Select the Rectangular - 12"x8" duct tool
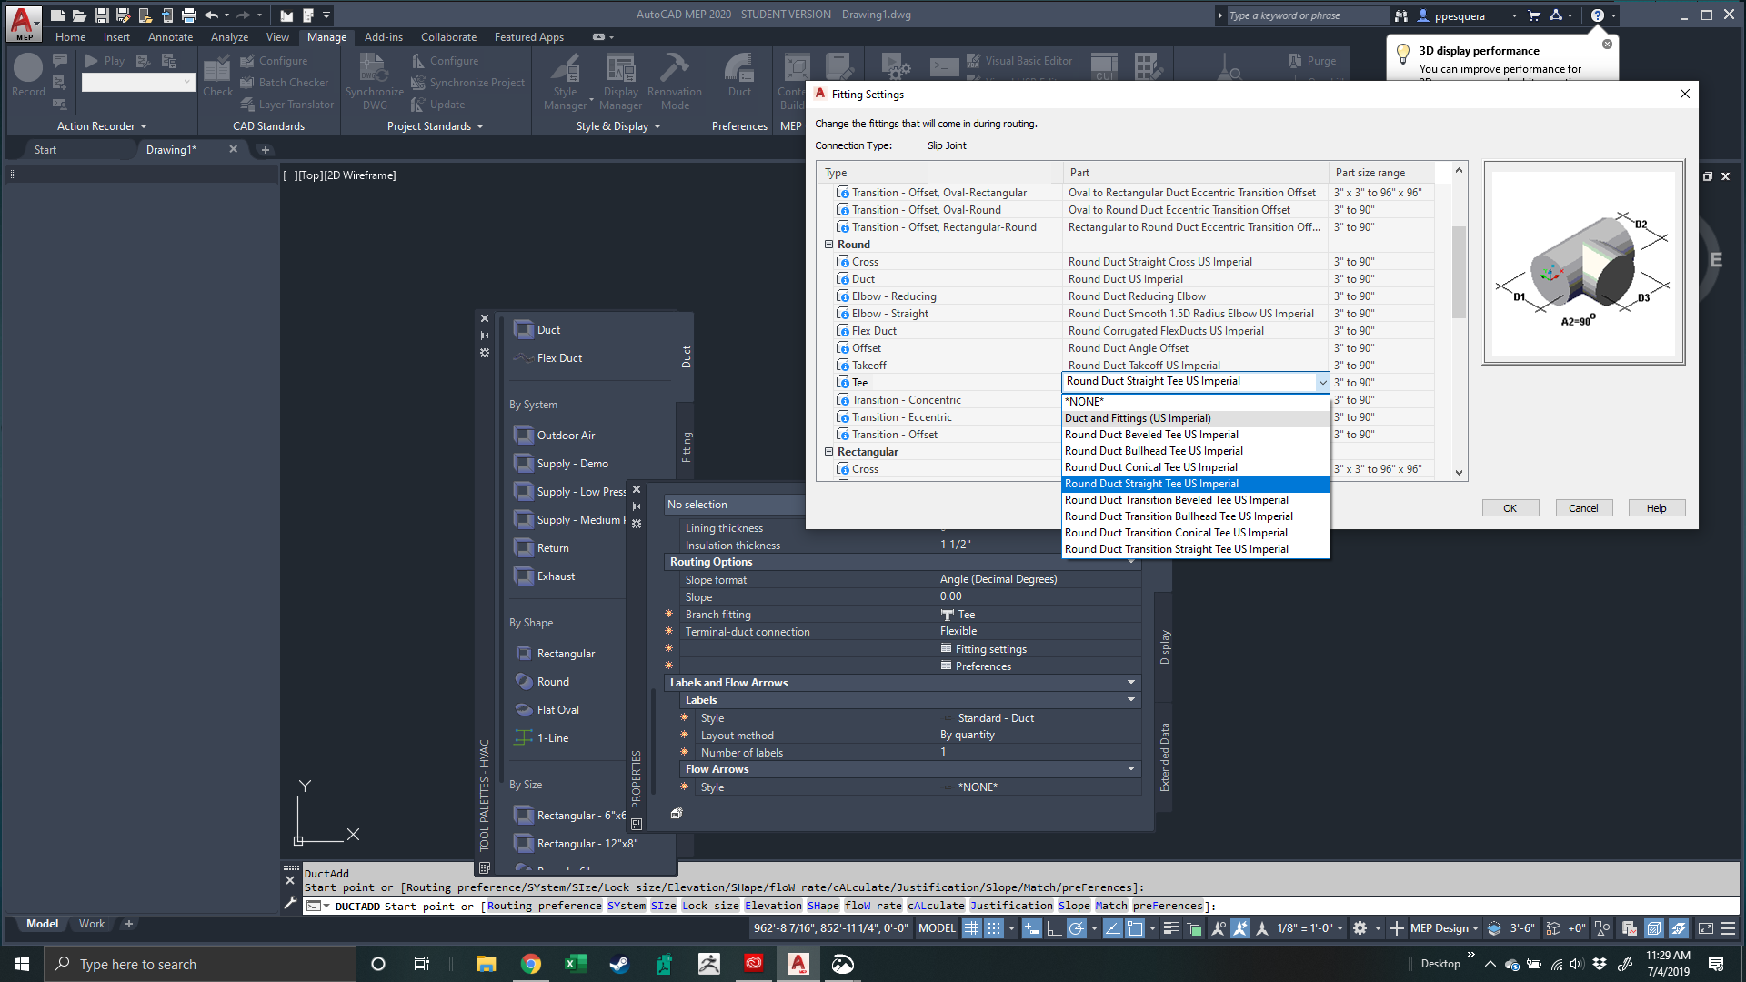The height and width of the screenshot is (982, 1746). [x=576, y=843]
